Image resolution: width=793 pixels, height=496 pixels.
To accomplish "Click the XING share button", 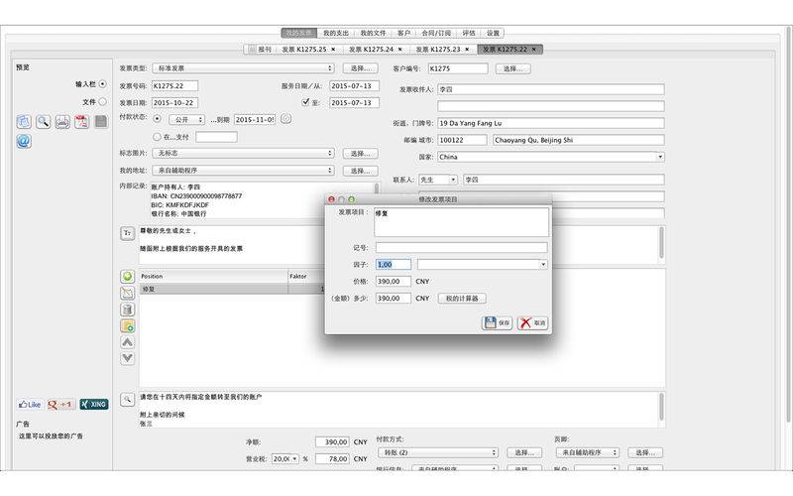I will tap(94, 405).
